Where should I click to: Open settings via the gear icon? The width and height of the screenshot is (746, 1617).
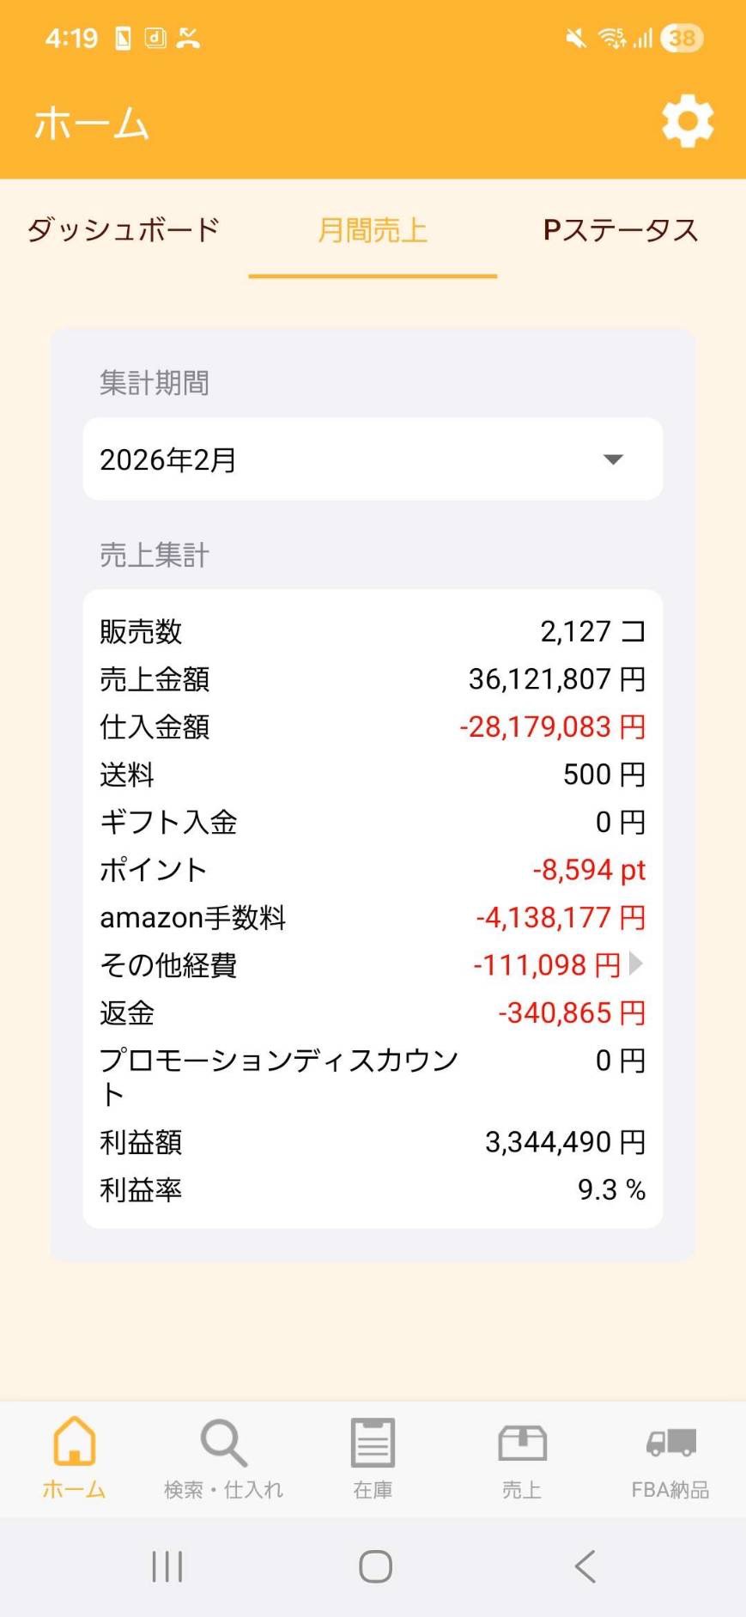[x=687, y=122]
